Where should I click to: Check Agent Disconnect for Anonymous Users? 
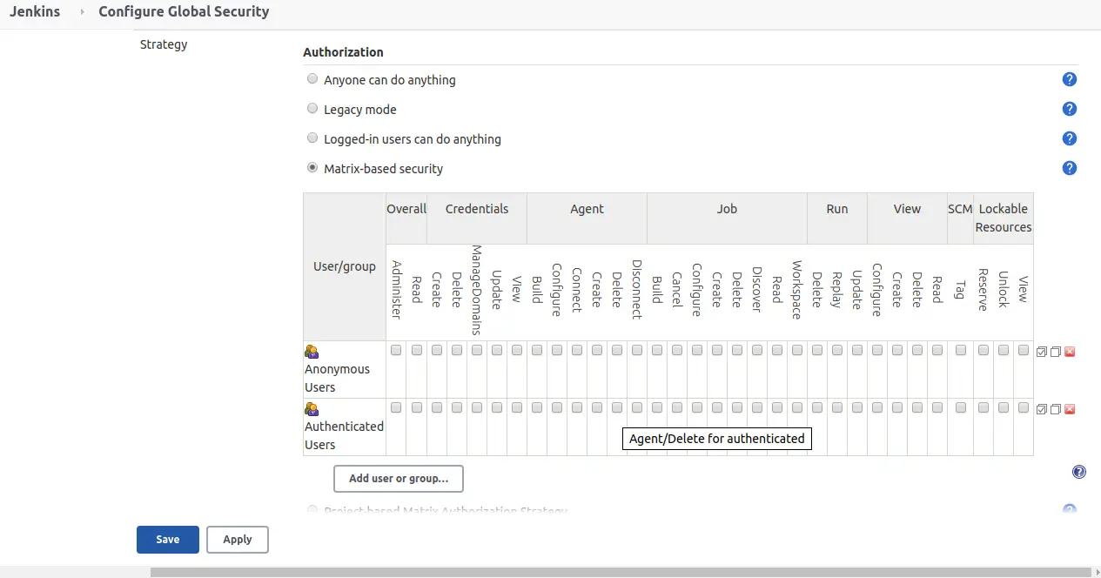click(637, 350)
